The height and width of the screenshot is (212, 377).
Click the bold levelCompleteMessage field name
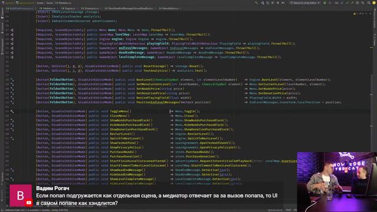point(136,57)
